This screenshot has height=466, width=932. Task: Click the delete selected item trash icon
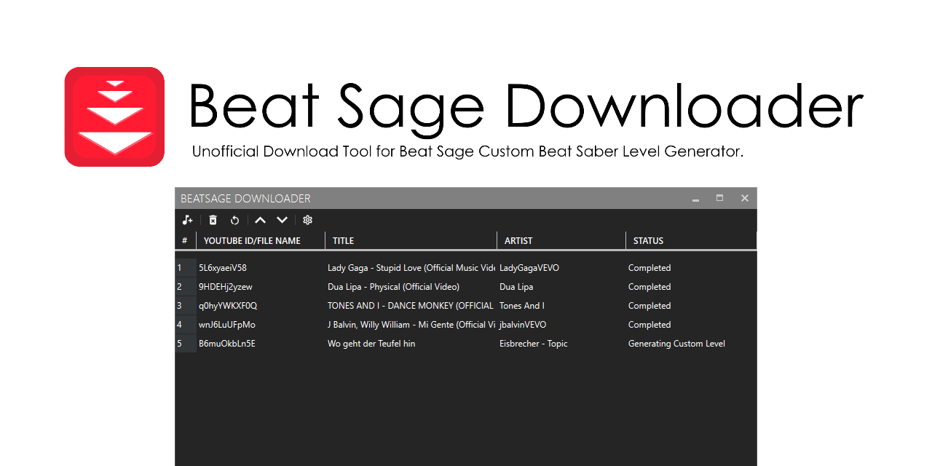coord(213,220)
